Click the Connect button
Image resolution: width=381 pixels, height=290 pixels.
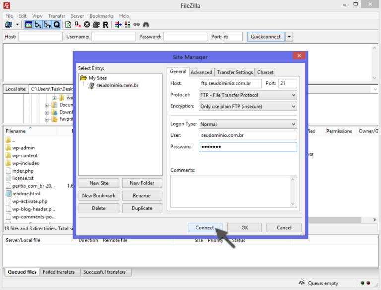pos(205,228)
